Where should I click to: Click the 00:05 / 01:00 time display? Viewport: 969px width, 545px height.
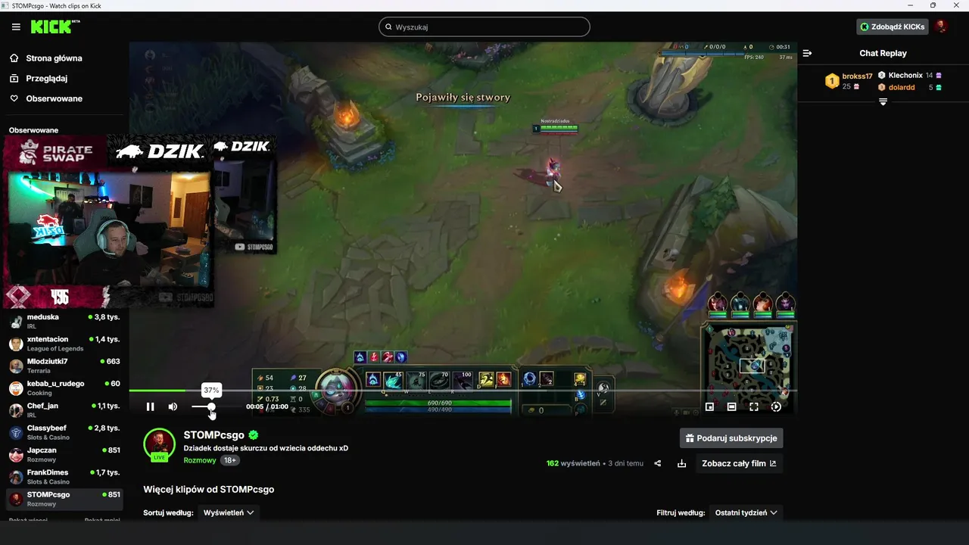coord(267,406)
